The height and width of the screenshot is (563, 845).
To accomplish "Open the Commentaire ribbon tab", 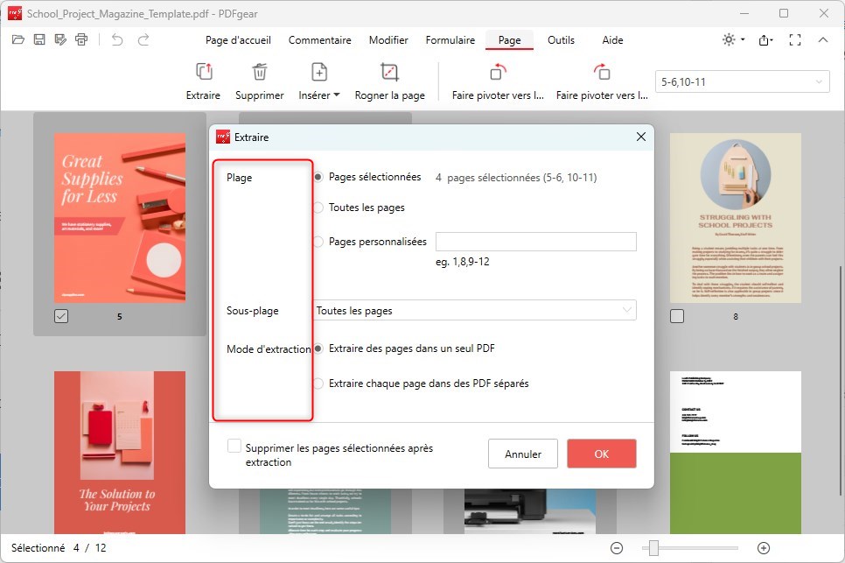I will tap(319, 40).
